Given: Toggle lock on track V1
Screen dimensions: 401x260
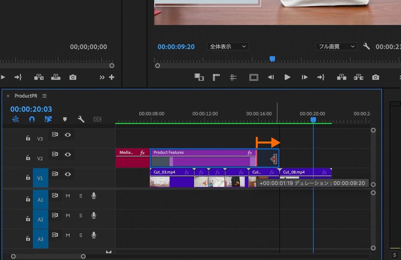Looking at the screenshot, I should coord(28,177).
